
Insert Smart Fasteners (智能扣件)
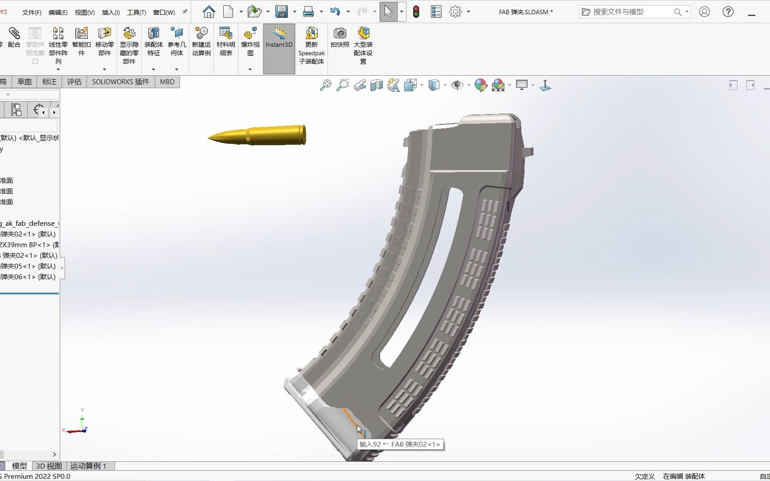82,41
